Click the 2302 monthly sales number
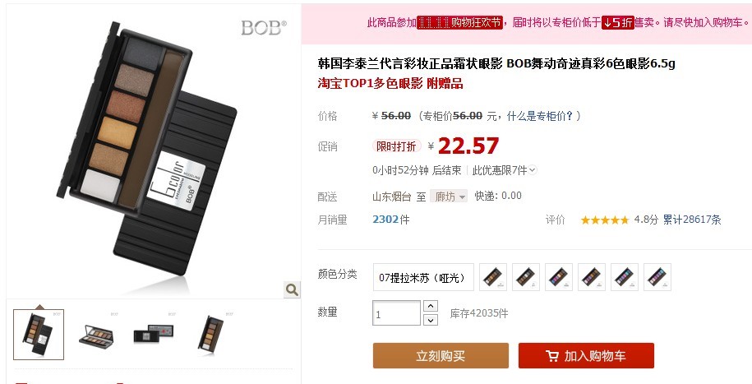The height and width of the screenshot is (384, 752). pos(385,220)
